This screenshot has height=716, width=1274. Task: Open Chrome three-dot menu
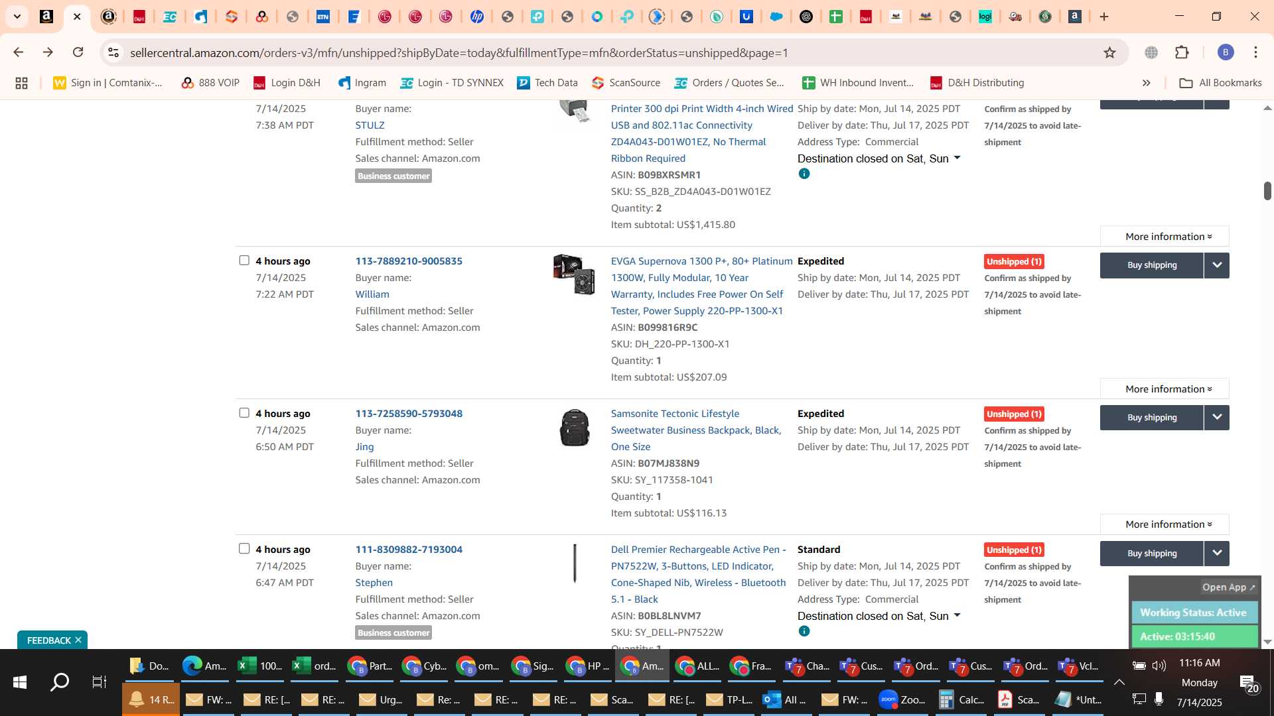pyautogui.click(x=1255, y=52)
